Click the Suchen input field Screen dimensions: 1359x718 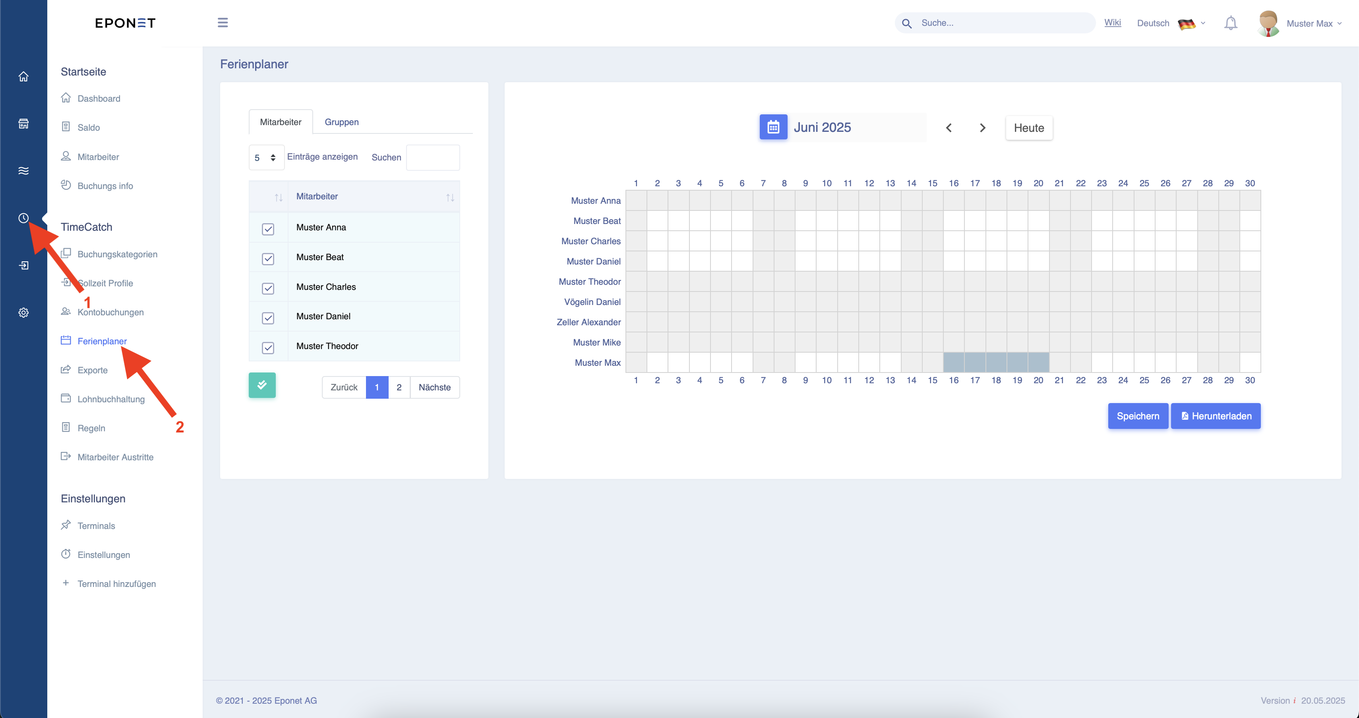[x=433, y=158]
